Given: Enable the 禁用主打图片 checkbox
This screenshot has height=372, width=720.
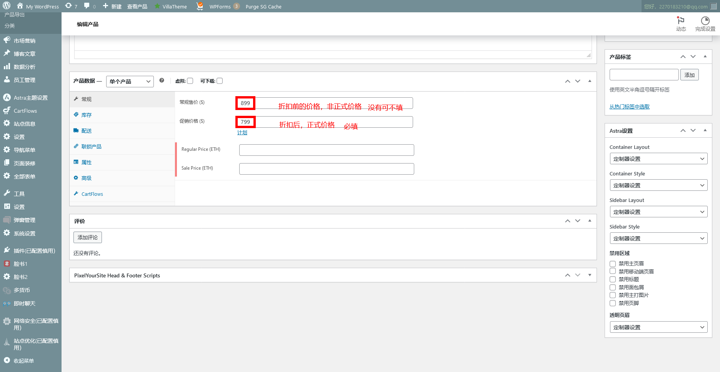Looking at the screenshot, I should tap(613, 295).
